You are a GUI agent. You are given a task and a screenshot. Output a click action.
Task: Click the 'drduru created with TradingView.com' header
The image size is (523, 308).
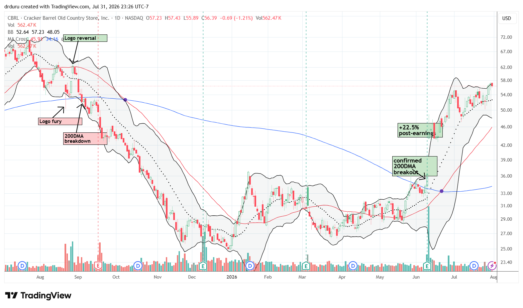click(77, 7)
